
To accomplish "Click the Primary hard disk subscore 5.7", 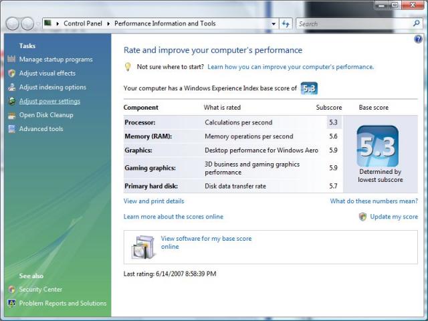I will [x=333, y=186].
